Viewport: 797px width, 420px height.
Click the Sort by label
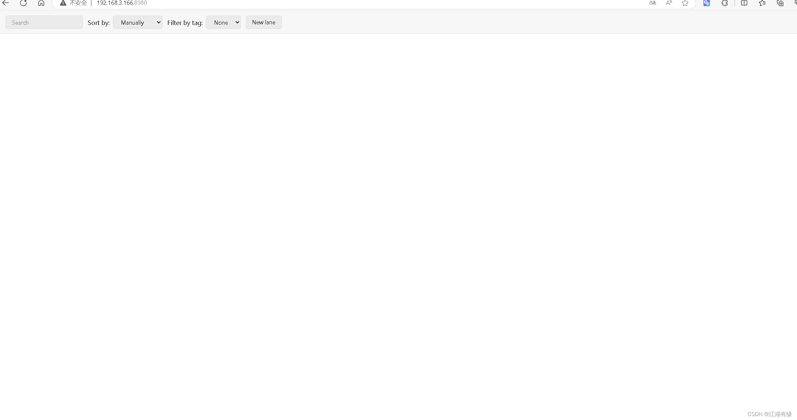[99, 23]
